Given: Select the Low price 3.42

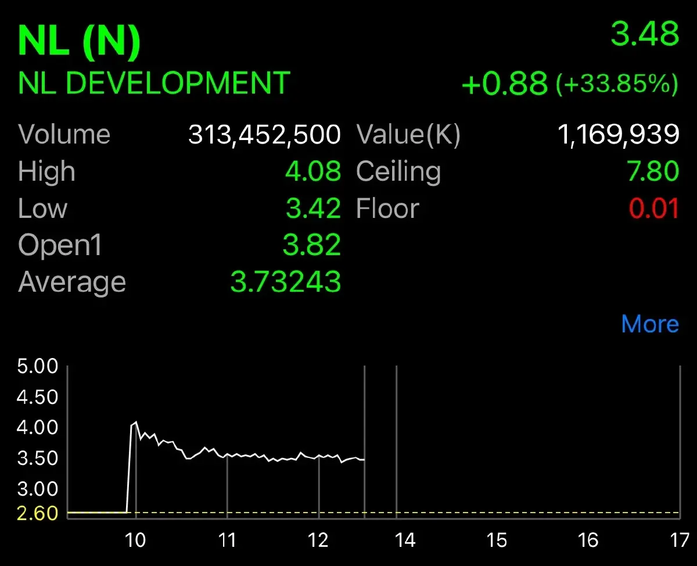Looking at the screenshot, I should click(313, 209).
